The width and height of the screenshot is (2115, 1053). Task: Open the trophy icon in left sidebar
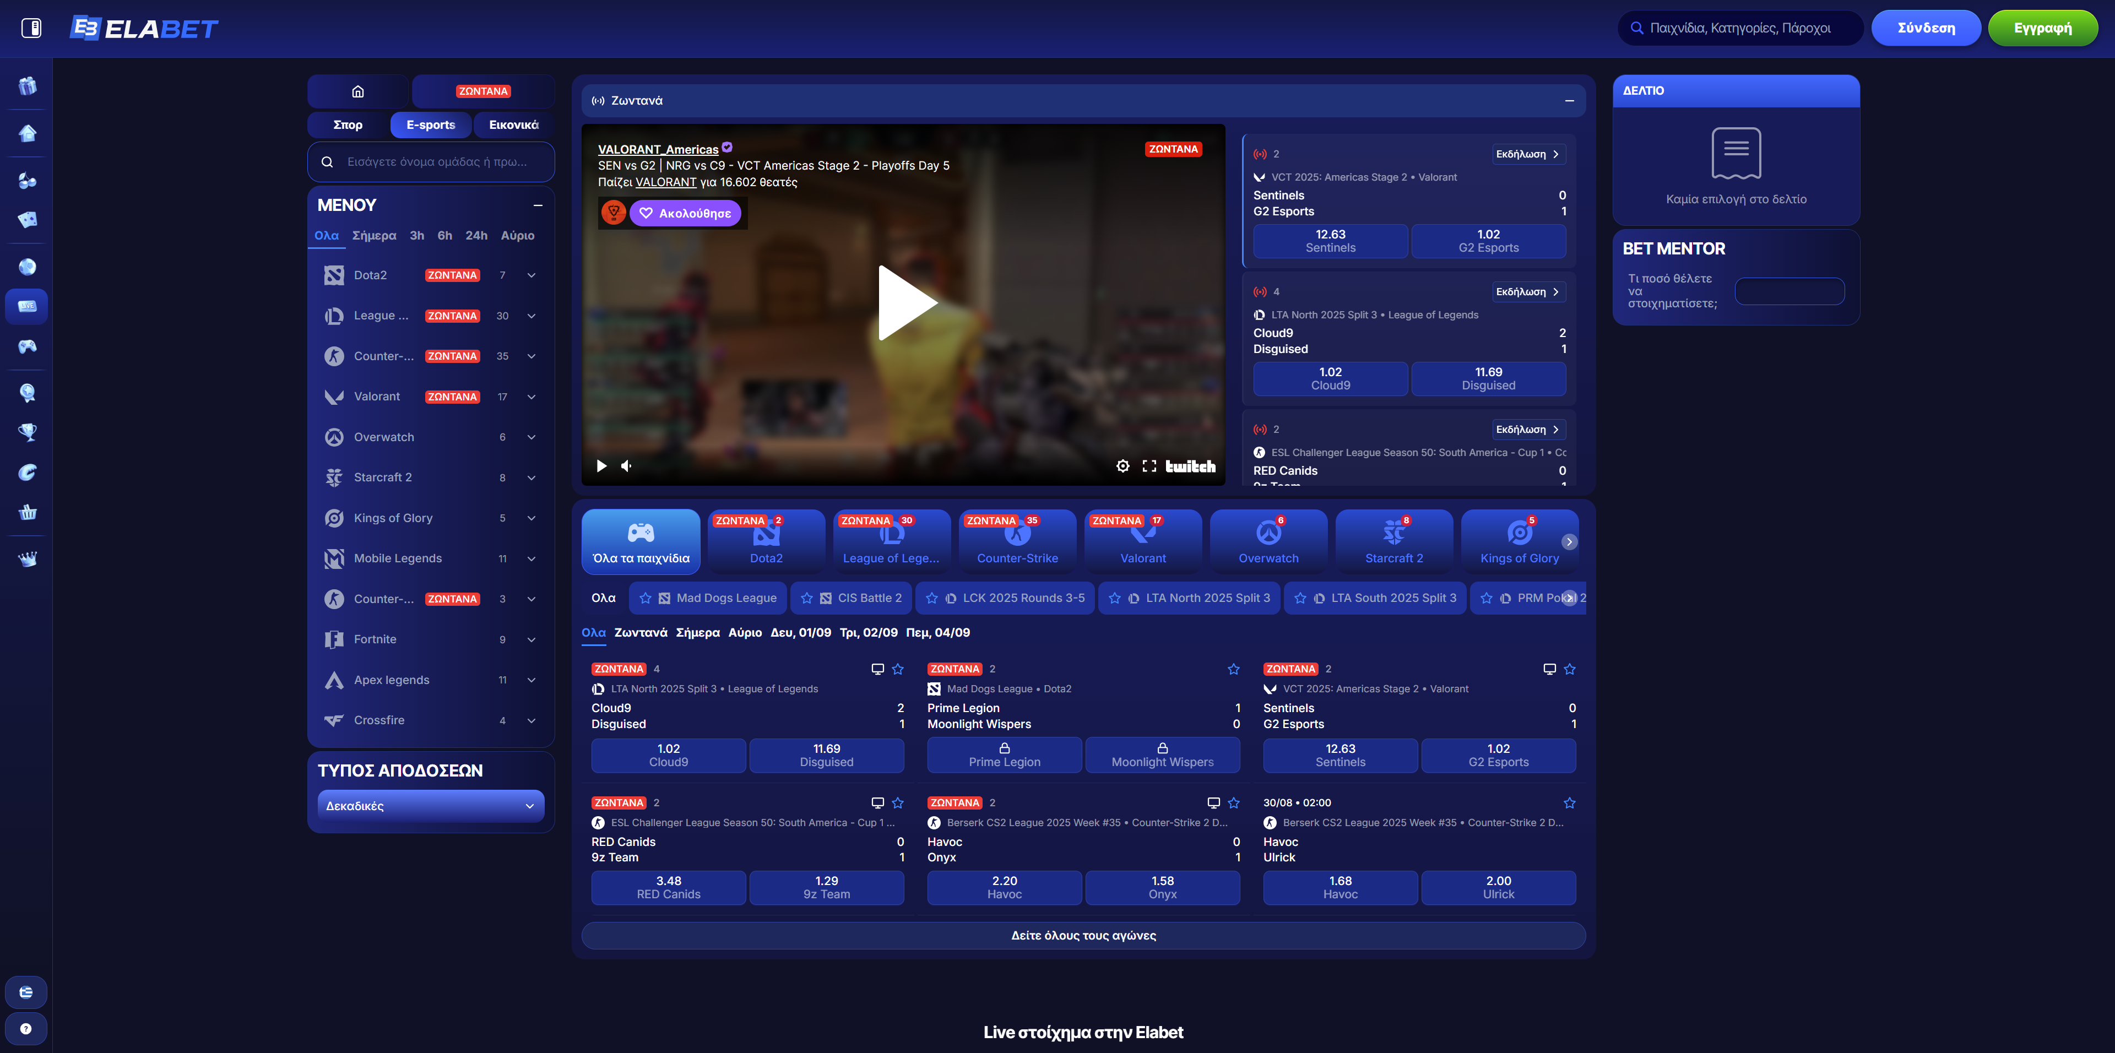tap(27, 432)
